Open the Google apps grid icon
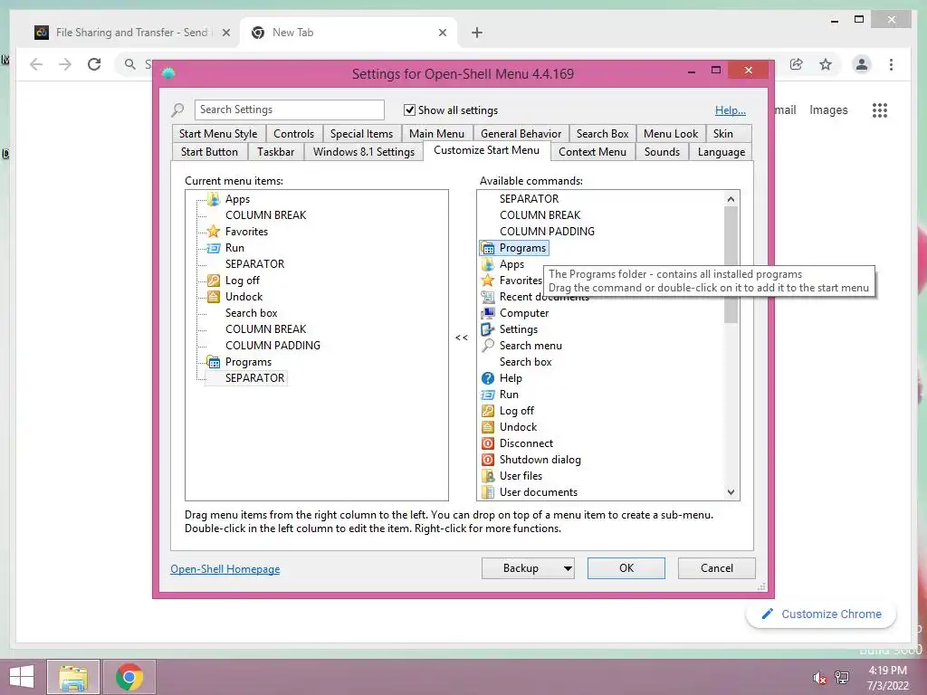Screen dimensions: 927x695 (880, 109)
